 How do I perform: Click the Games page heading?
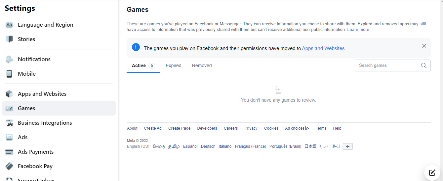click(138, 10)
